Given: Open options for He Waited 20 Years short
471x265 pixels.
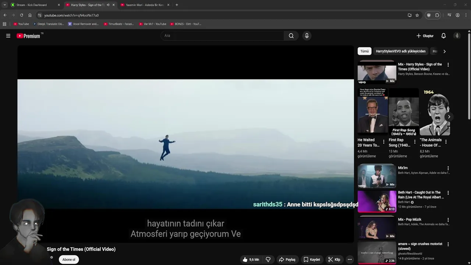Looking at the screenshot, I should [x=384, y=142].
